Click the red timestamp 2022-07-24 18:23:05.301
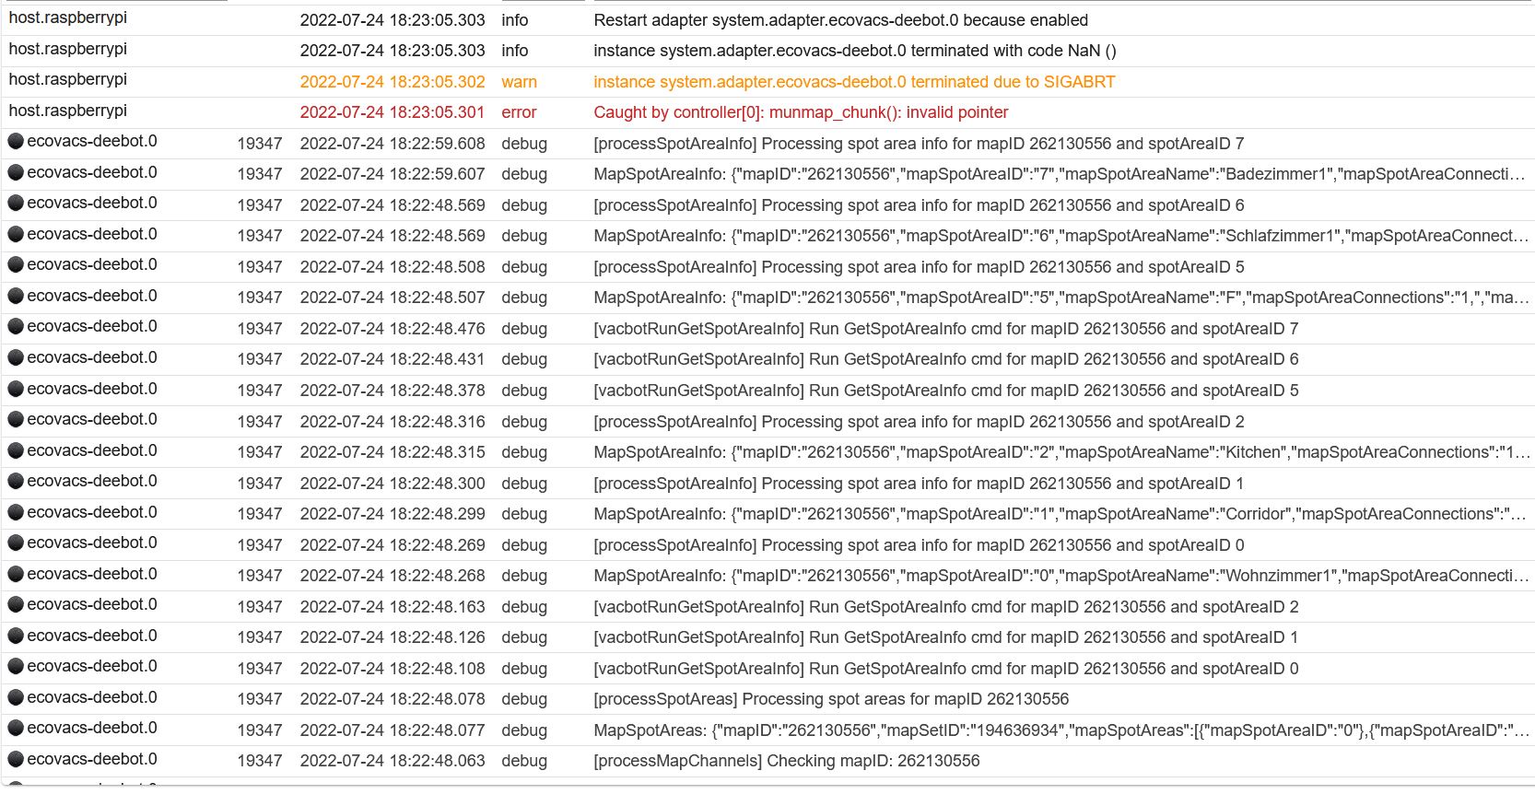 (x=393, y=112)
